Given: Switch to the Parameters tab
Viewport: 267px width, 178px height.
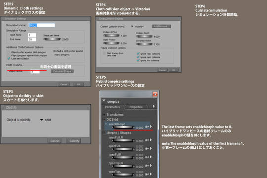Looking at the screenshot, I should 112,107.
